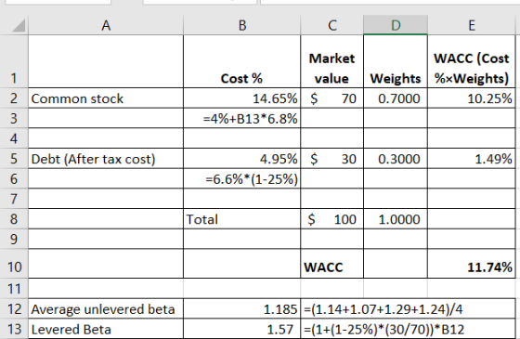Image resolution: width=520 pixels, height=339 pixels.
Task: Click the 0.3000 weight cell
Action: tap(396, 159)
